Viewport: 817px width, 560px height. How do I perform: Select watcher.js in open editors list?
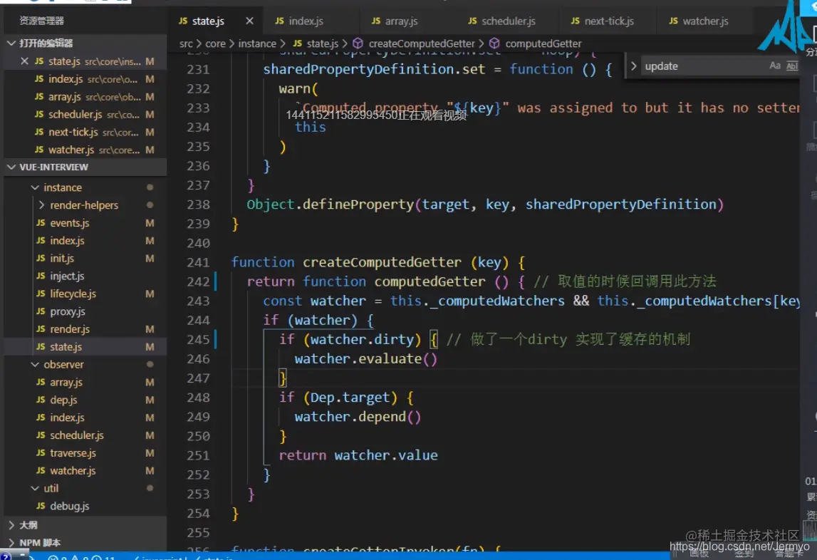pyautogui.click(x=85, y=150)
